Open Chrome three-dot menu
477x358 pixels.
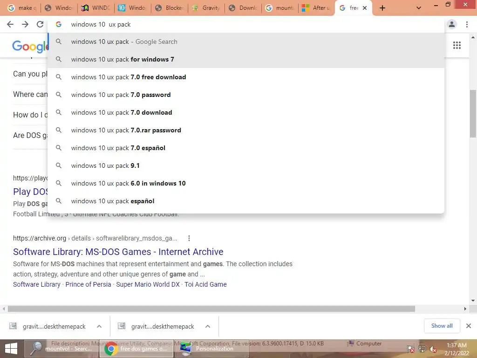[x=467, y=24]
